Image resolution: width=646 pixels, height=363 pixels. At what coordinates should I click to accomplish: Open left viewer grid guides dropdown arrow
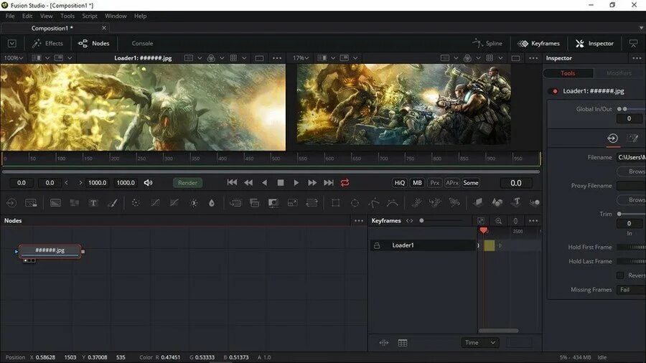pos(244,58)
